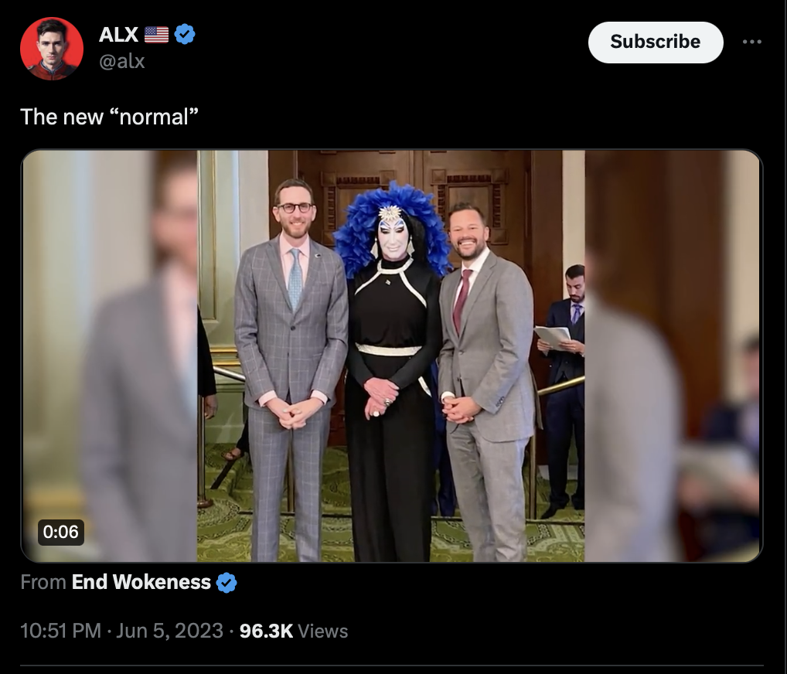Click the Jun 5, 2023 date

click(169, 631)
